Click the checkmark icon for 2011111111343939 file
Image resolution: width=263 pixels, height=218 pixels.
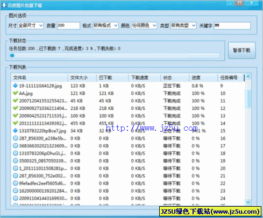click(x=16, y=123)
